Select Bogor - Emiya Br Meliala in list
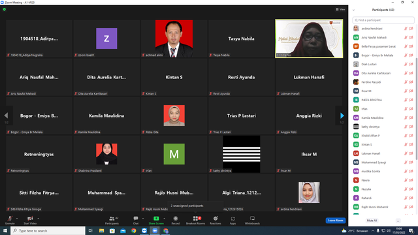 click(x=383, y=55)
